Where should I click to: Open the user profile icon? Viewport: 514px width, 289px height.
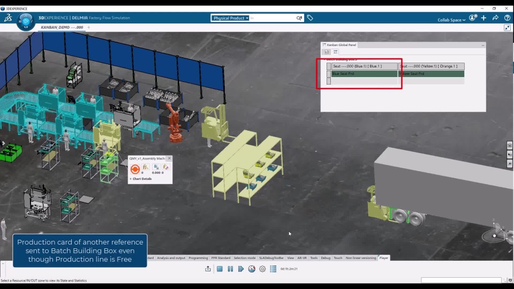(472, 18)
